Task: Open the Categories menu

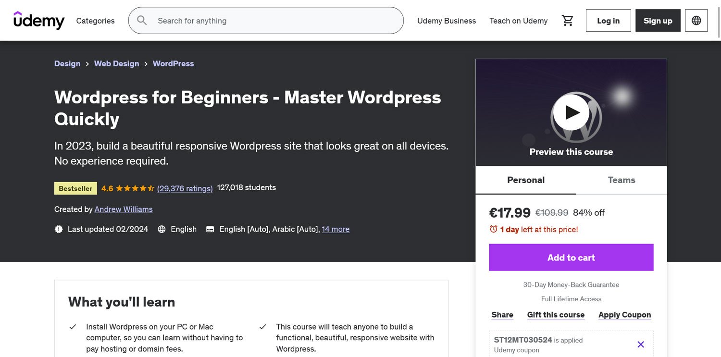Action: (x=95, y=21)
